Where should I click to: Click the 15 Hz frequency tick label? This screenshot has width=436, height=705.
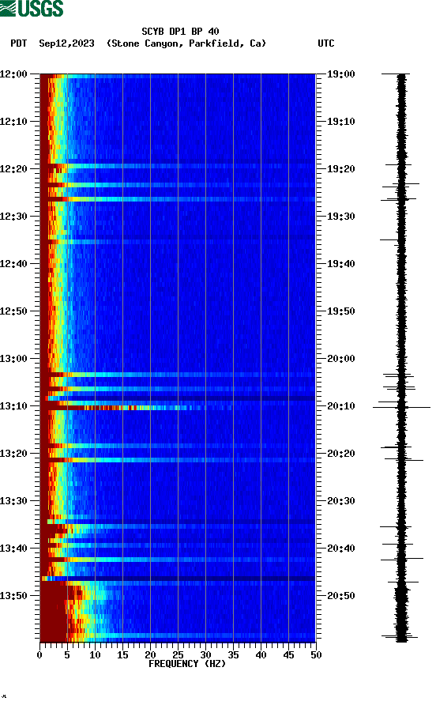pos(122,655)
